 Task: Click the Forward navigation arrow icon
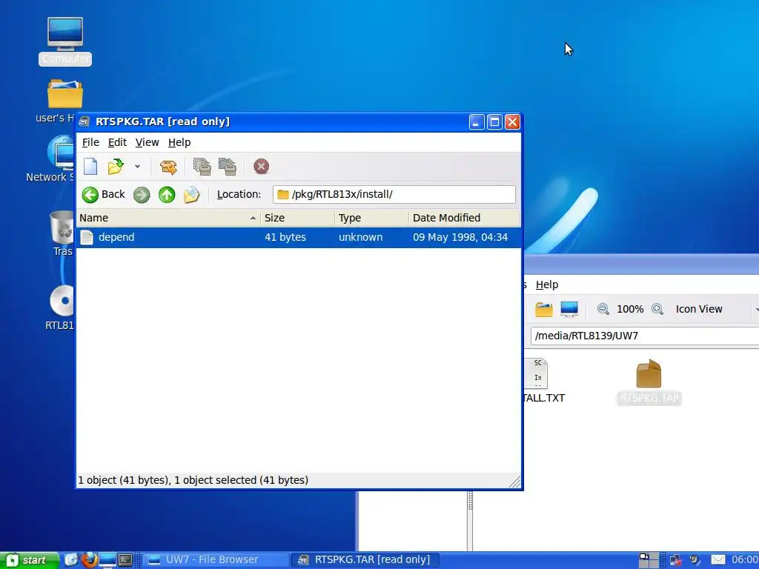coord(142,195)
